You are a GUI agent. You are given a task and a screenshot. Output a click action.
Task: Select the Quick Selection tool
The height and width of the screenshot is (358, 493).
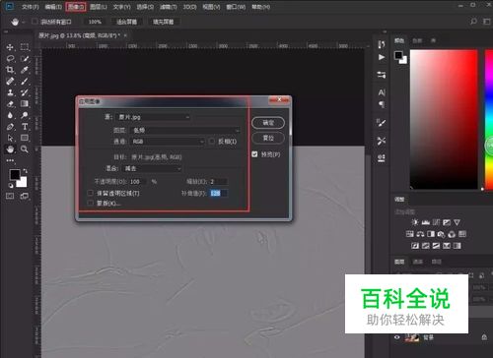coord(25,59)
